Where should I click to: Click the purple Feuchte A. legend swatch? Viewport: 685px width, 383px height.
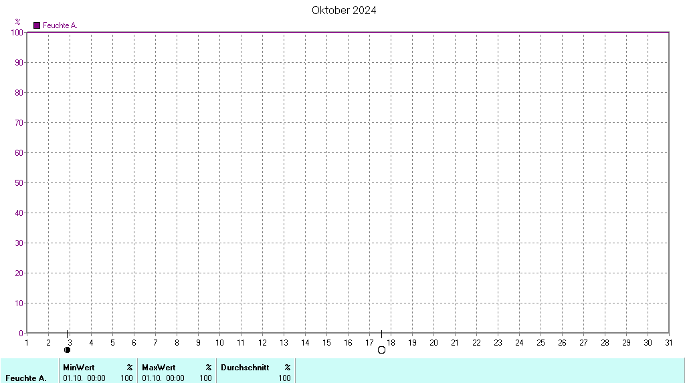[37, 25]
